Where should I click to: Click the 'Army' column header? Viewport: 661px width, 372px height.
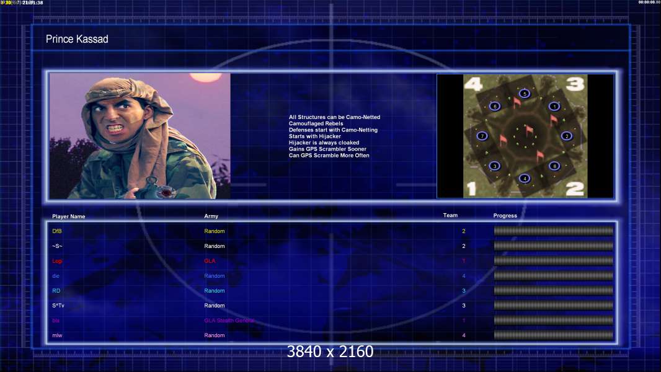(x=211, y=216)
